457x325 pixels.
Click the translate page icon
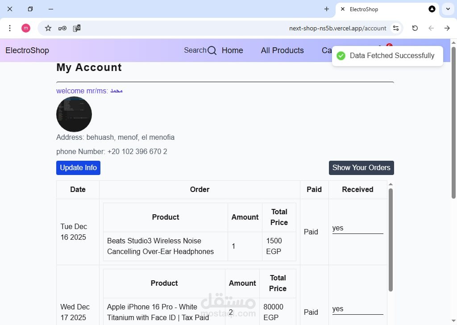pyautogui.click(x=77, y=28)
